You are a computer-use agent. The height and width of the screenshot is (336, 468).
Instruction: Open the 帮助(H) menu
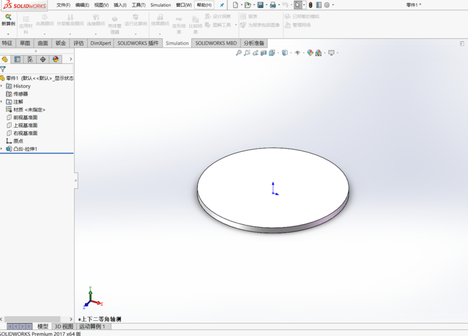[x=204, y=5]
